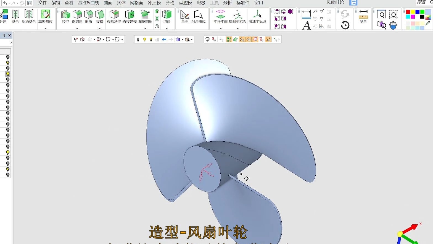Toggle the bottommost gray bulb in layer list
This screenshot has height=244, width=433.
8,175
